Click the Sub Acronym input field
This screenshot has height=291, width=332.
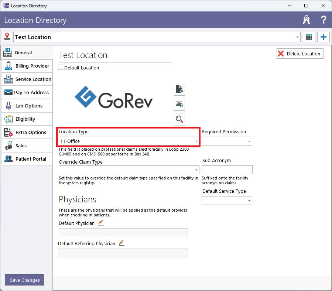coord(227,170)
